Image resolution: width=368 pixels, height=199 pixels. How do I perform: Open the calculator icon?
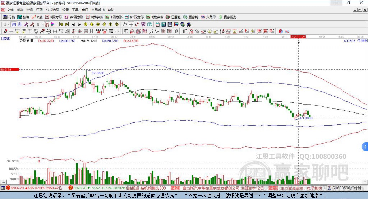click(164, 24)
